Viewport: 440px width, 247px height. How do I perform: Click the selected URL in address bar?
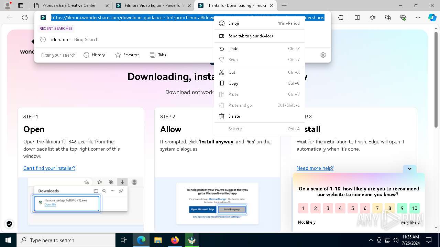(x=188, y=17)
